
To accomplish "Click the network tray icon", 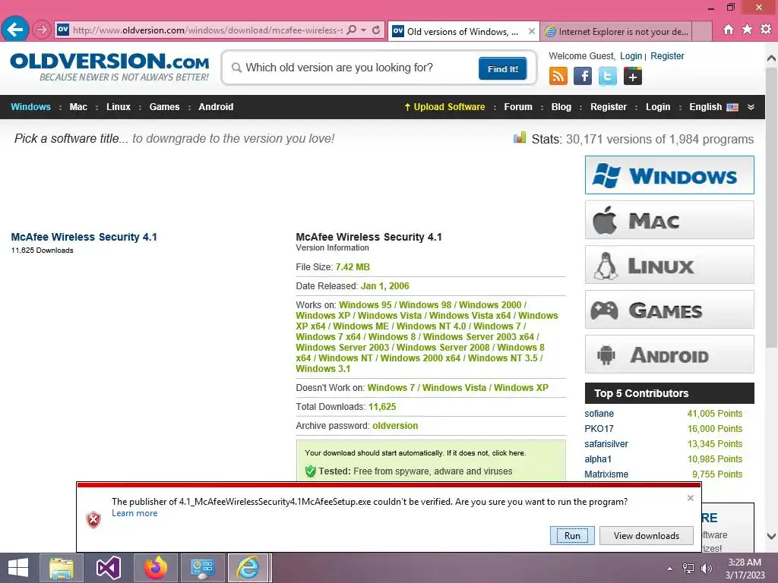I will tap(688, 569).
